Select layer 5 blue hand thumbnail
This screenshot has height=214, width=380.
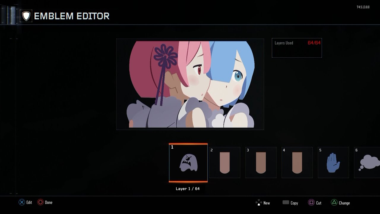tap(333, 163)
